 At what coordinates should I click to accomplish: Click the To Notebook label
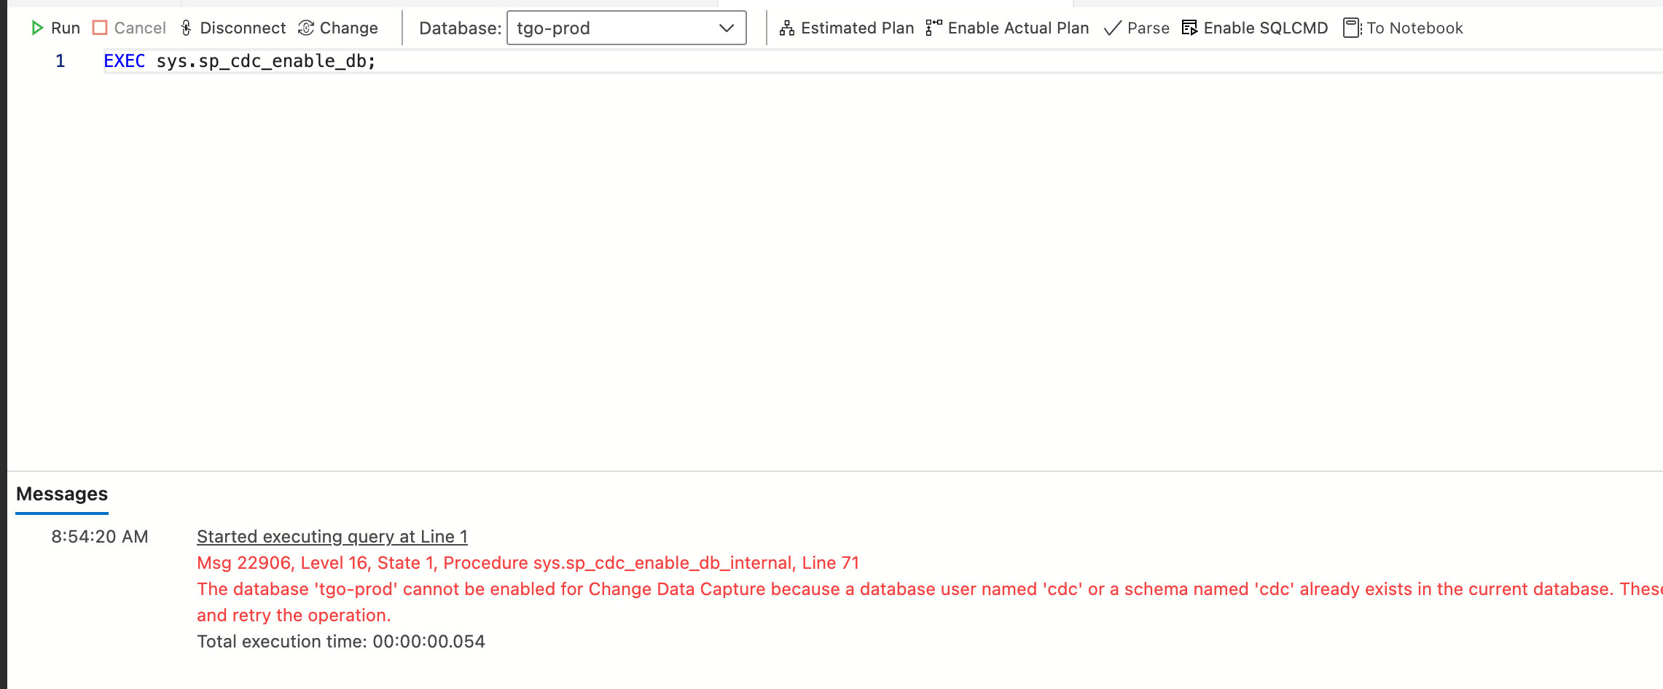coord(1414,28)
